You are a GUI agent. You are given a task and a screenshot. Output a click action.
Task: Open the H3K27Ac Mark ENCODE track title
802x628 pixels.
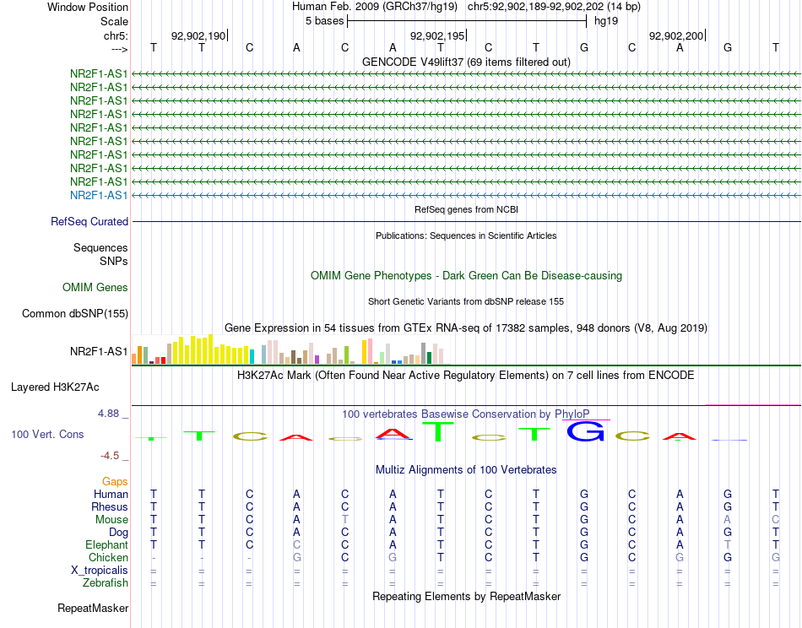pos(466,376)
